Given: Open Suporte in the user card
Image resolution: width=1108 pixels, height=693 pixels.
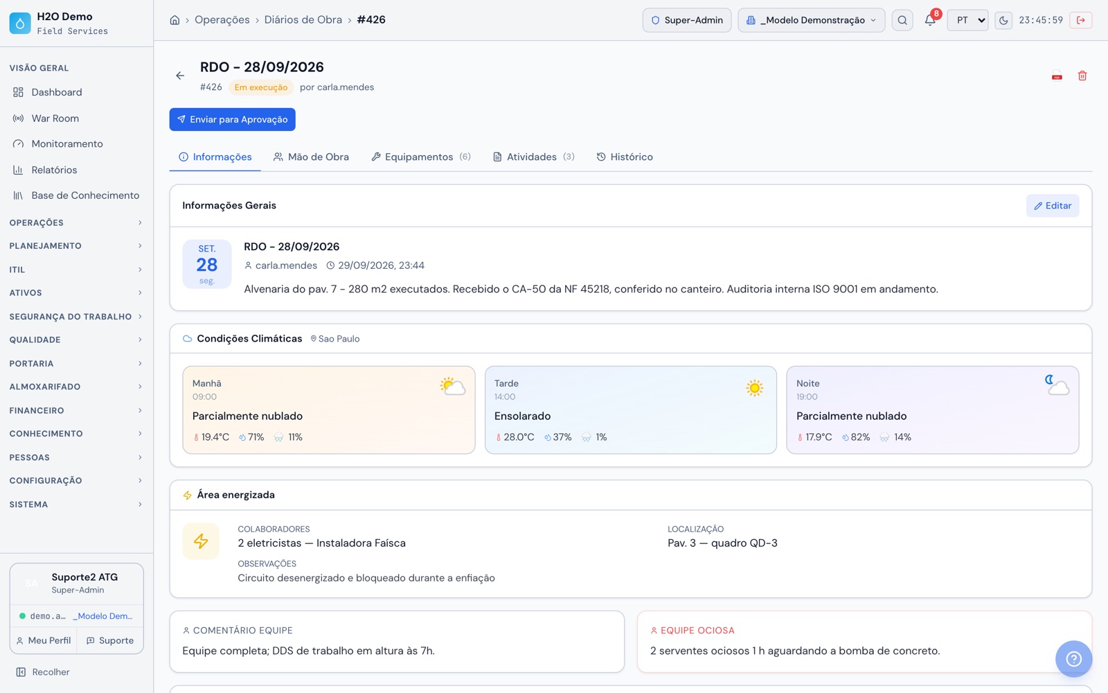Looking at the screenshot, I should coord(110,641).
